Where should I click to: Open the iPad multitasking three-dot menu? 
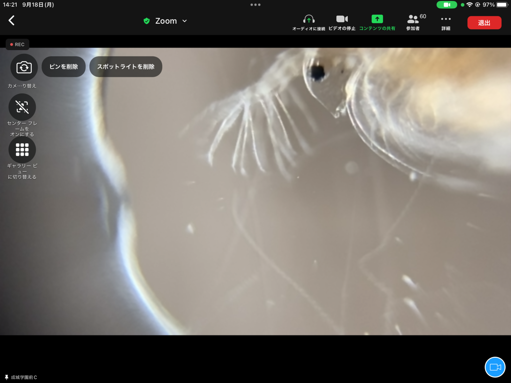click(x=256, y=5)
